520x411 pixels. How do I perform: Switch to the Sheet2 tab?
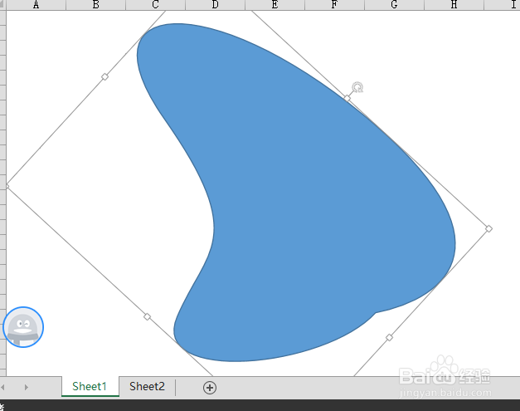pyautogui.click(x=147, y=386)
